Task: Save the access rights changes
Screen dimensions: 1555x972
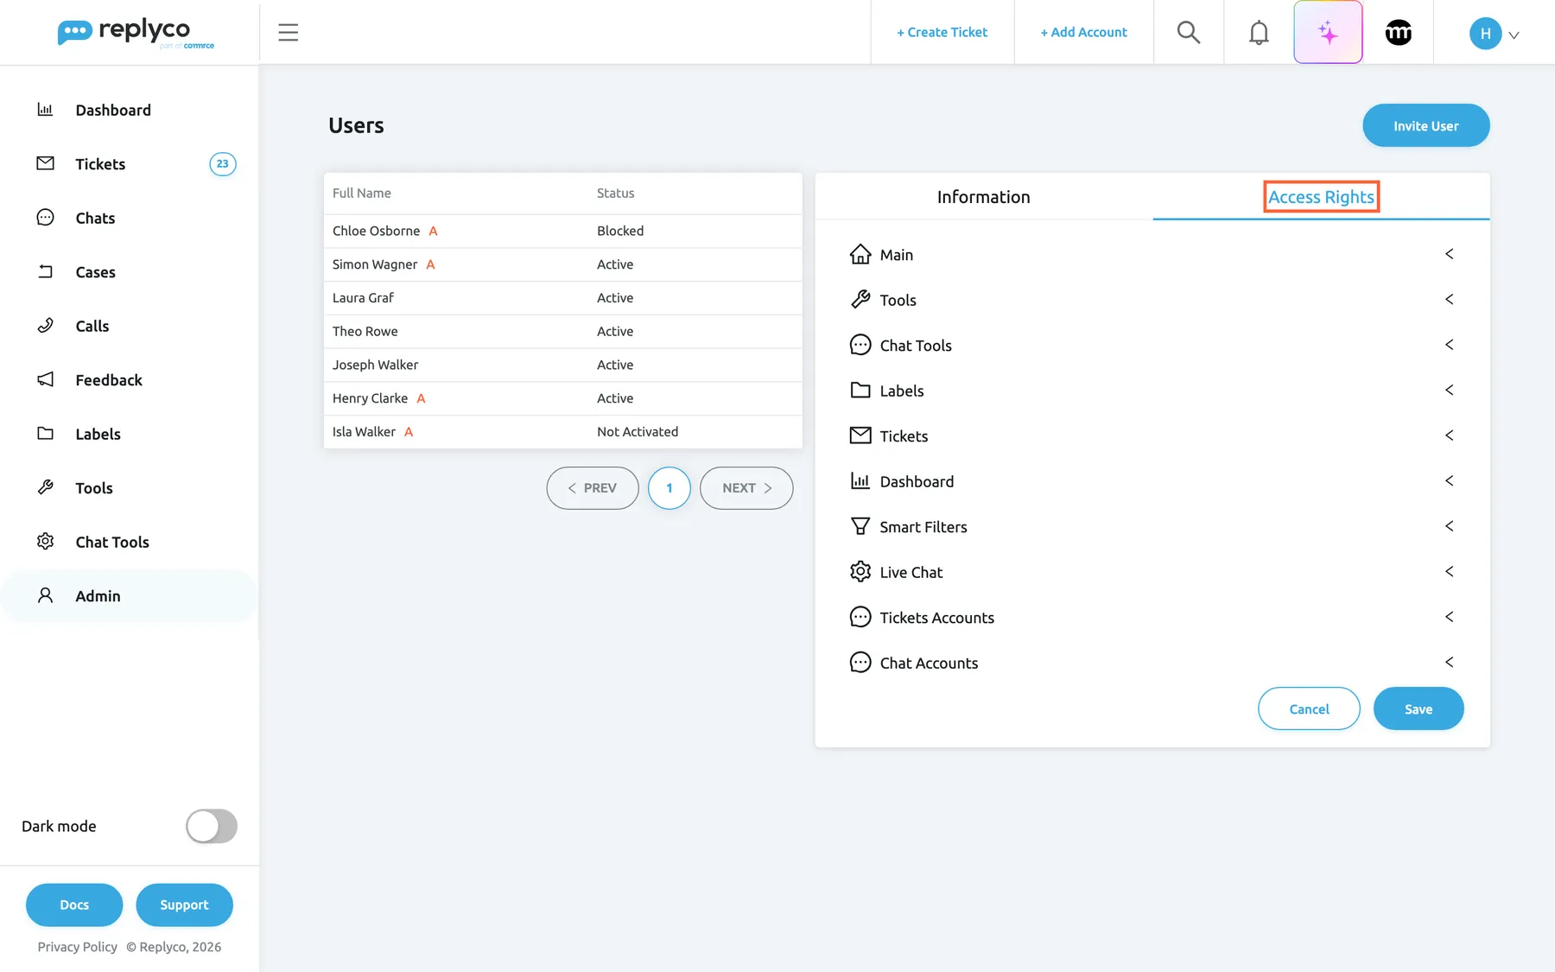Action: tap(1418, 708)
